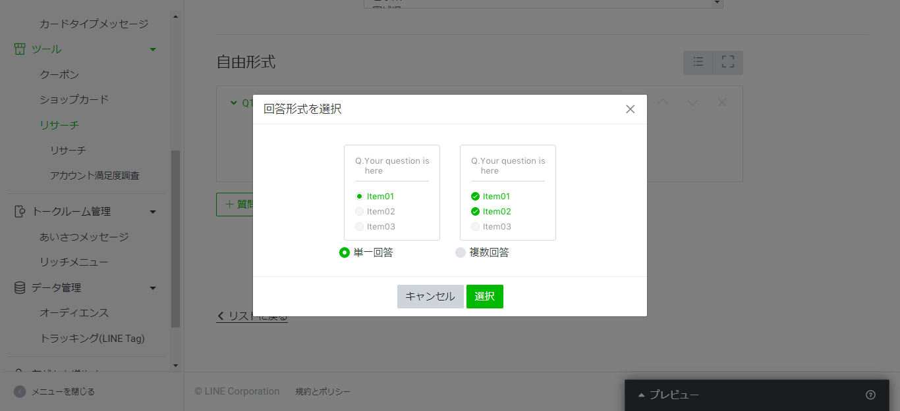Delete question with the X icon
The width and height of the screenshot is (900, 411).
point(722,103)
